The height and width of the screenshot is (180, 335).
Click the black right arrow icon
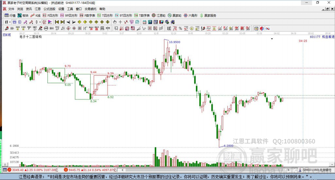[74, 22]
